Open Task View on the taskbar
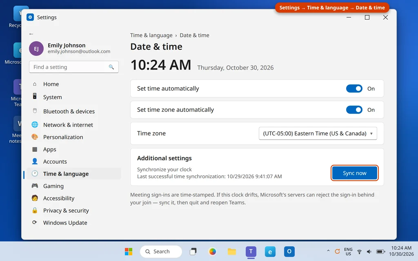Screen dimensions: 418x261 (x=193, y=251)
